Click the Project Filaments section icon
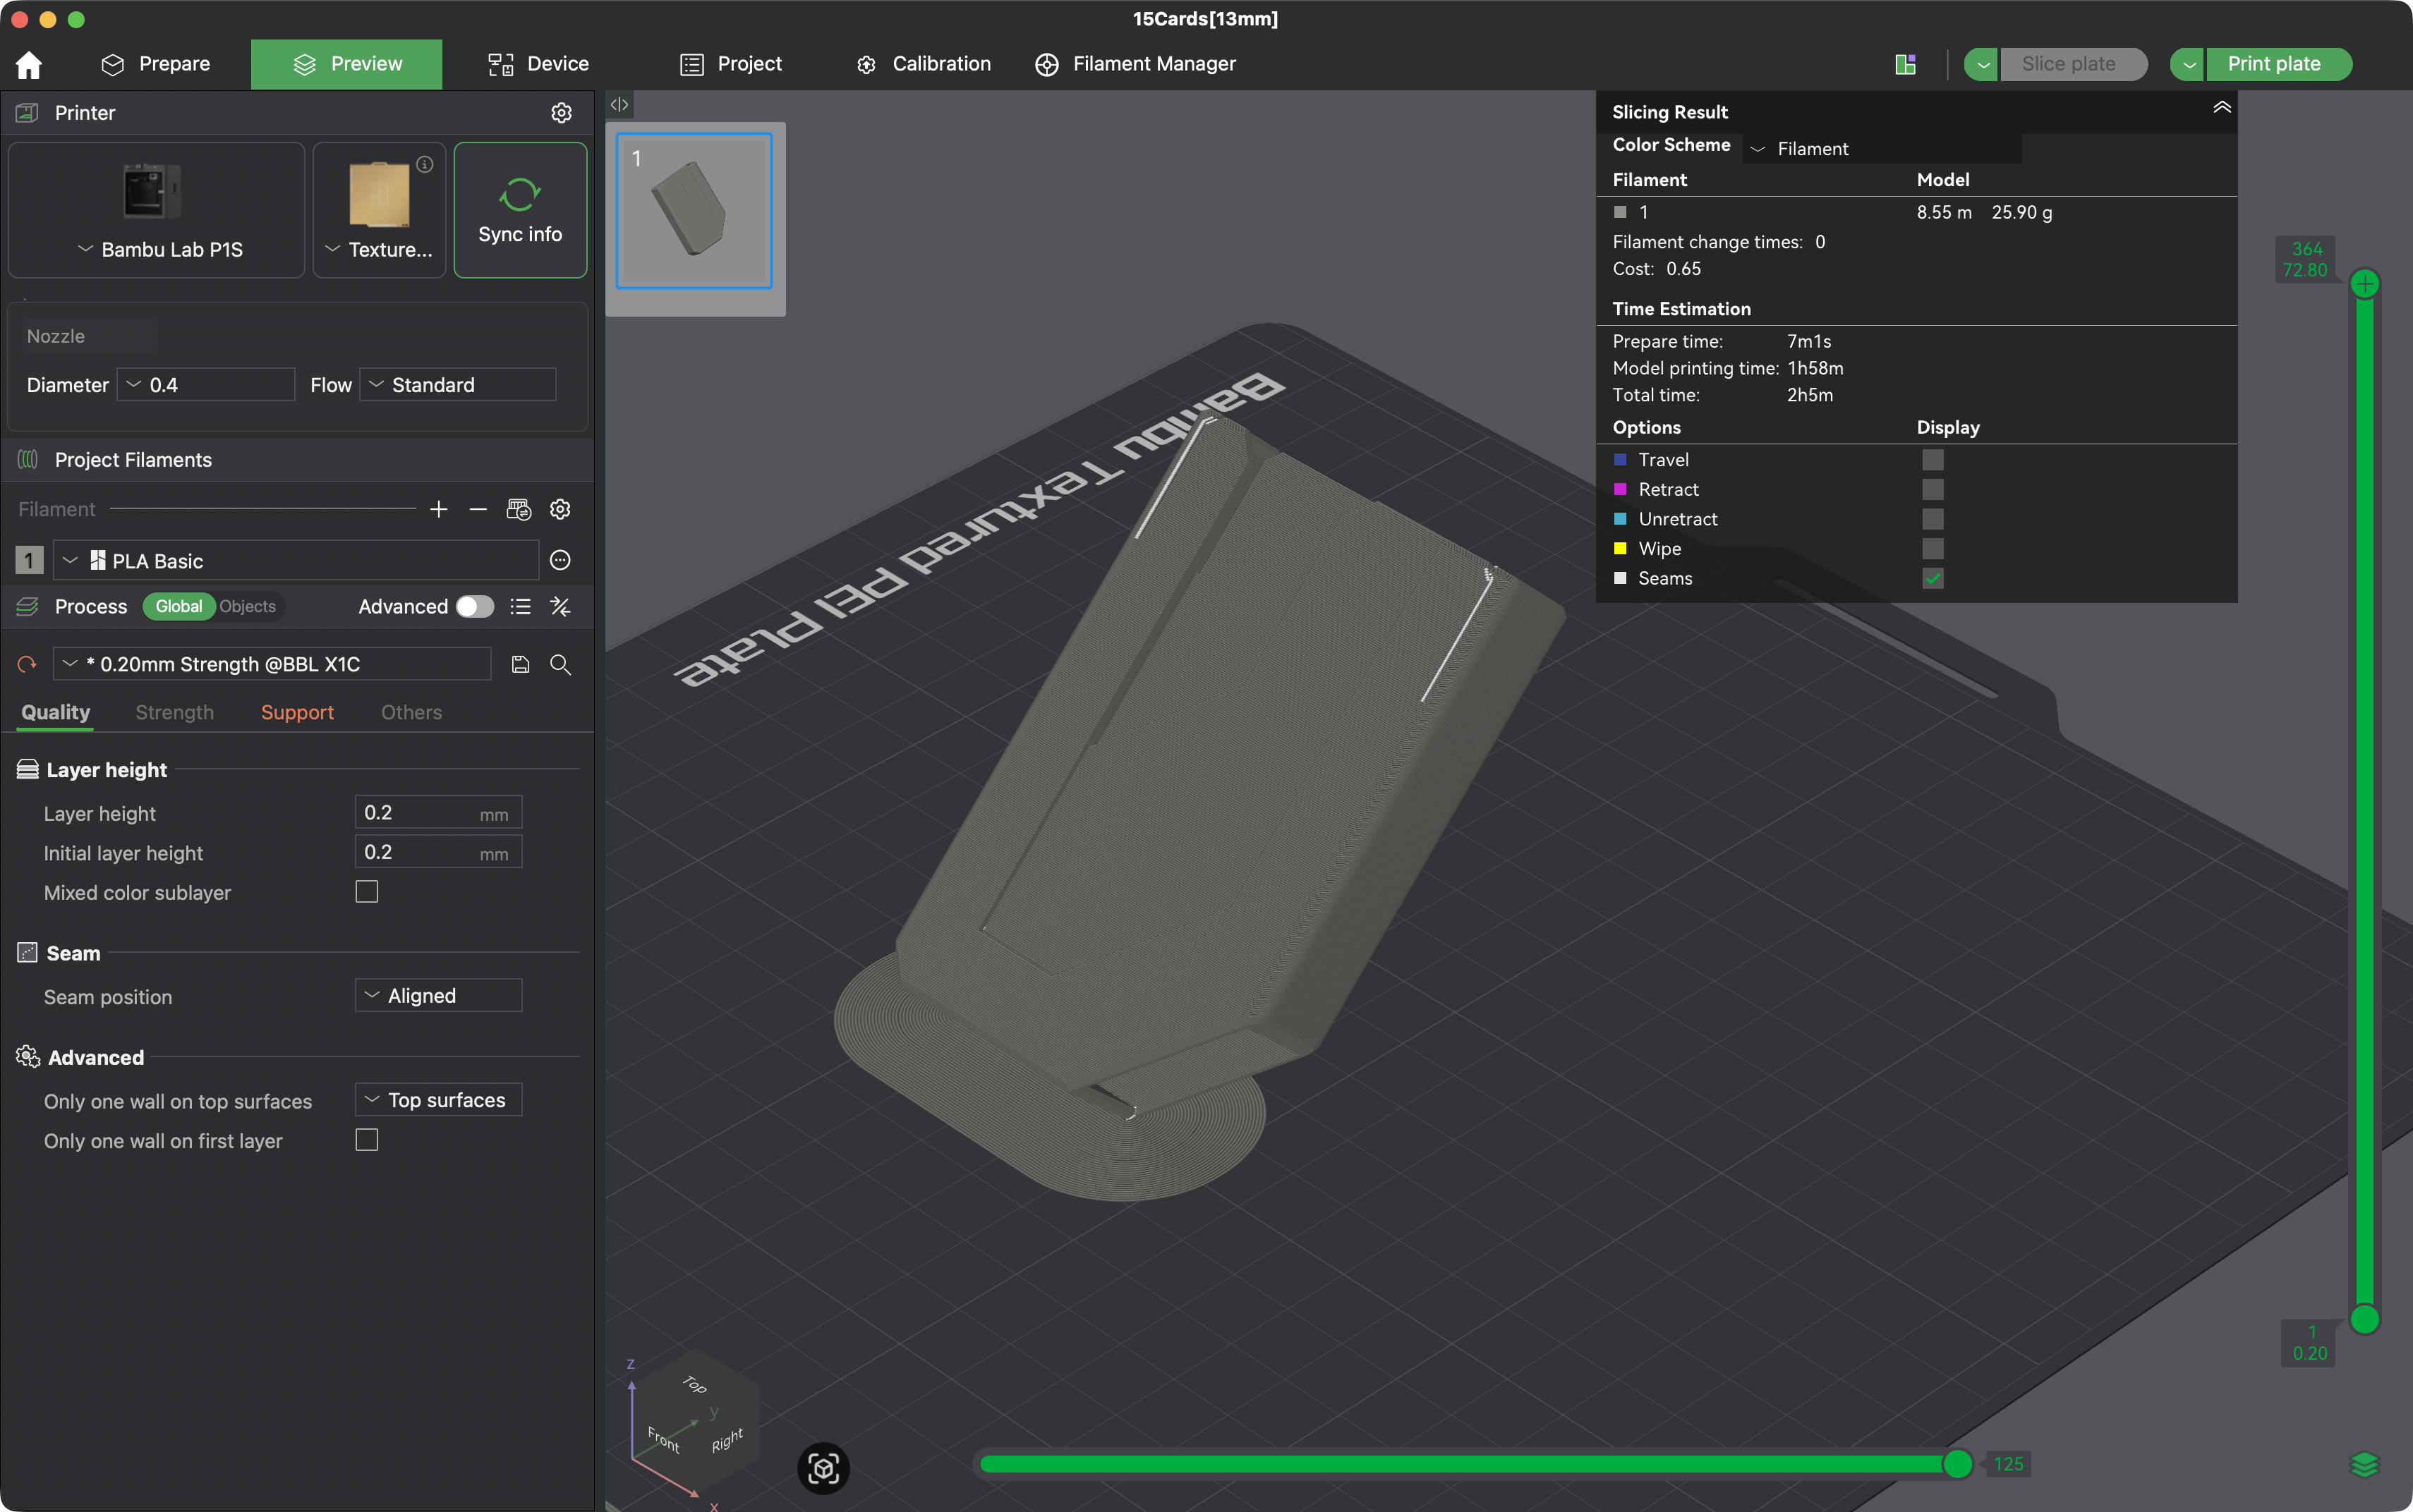The image size is (2413, 1512). pos(27,459)
